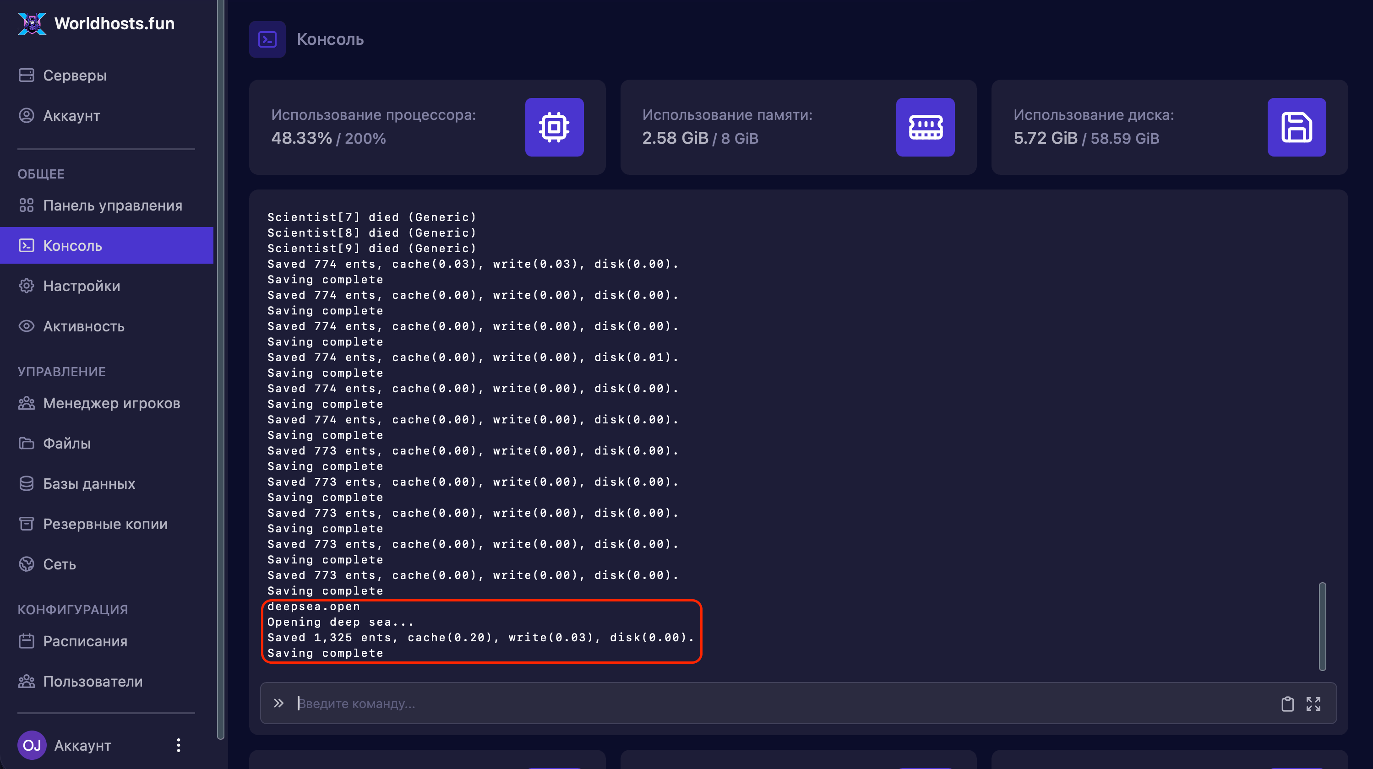Image resolution: width=1373 pixels, height=769 pixels.
Task: Click the Консоль page heading text
Action: tap(331, 39)
